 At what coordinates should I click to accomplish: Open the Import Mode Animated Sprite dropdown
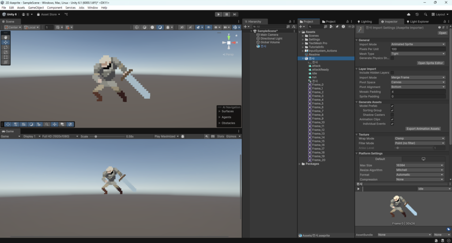pyautogui.click(x=418, y=45)
